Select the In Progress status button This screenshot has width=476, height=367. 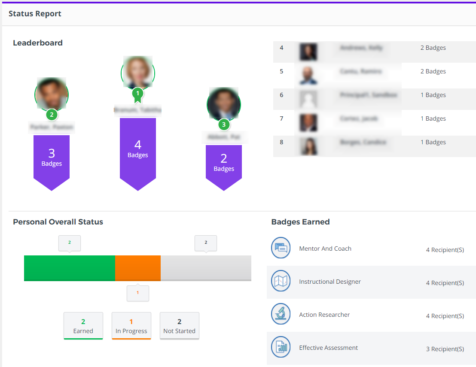point(131,326)
